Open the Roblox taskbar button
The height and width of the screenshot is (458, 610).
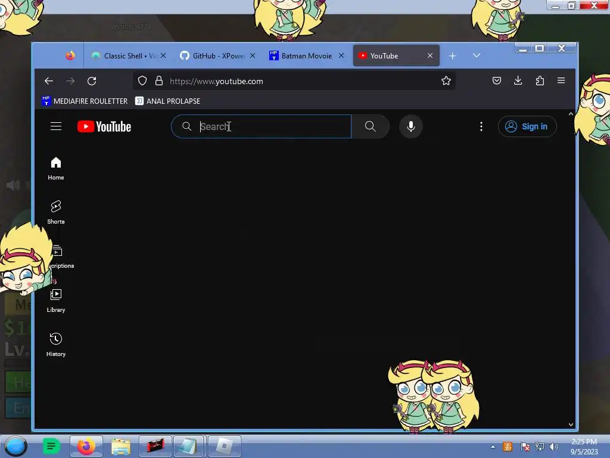(x=225, y=446)
